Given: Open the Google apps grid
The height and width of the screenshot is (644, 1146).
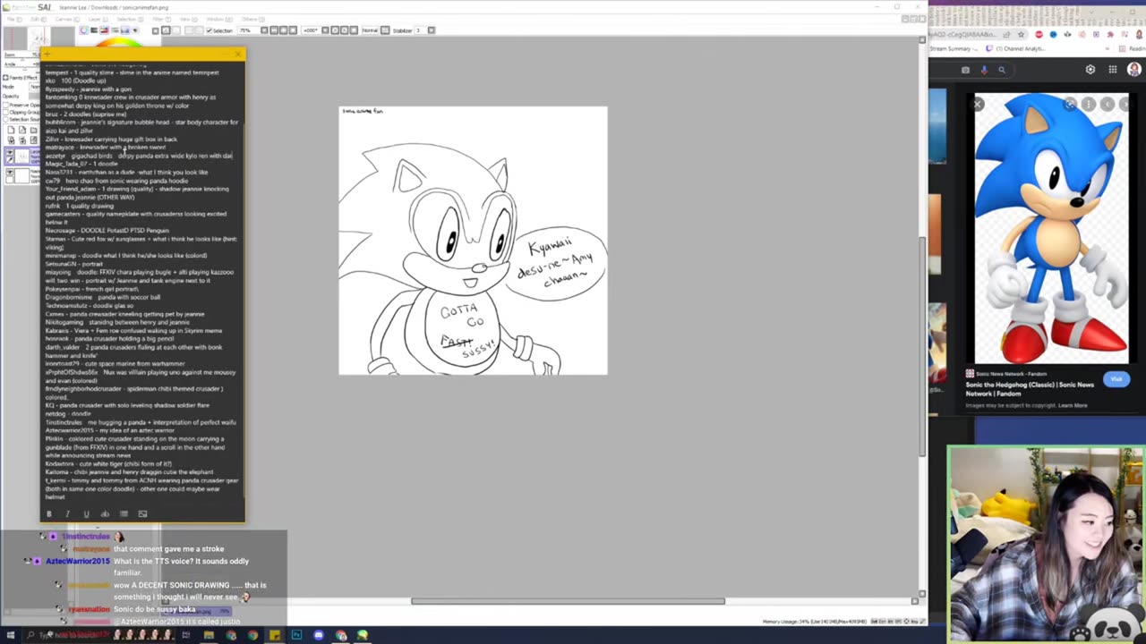Looking at the screenshot, I should pos(1113,69).
